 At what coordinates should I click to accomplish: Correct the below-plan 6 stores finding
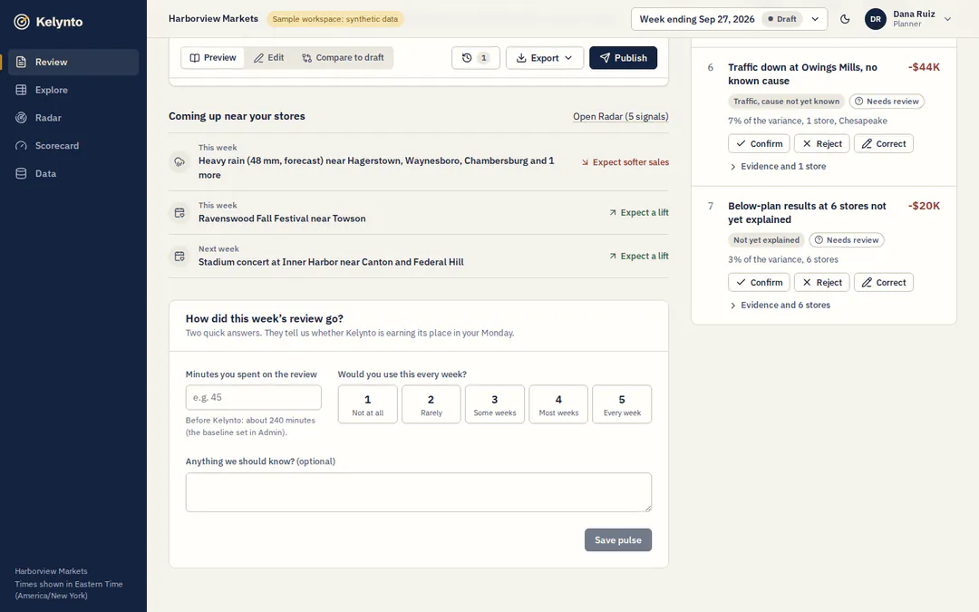tap(884, 282)
